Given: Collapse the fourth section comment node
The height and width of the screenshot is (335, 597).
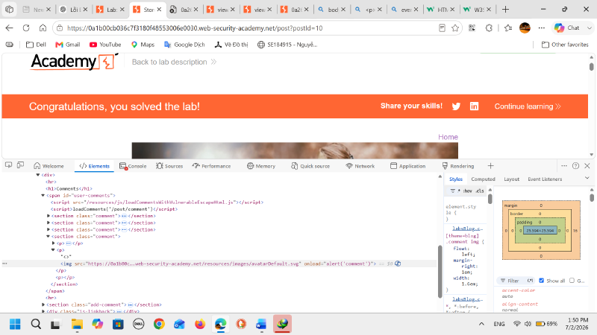Looking at the screenshot, I should 49,237.
